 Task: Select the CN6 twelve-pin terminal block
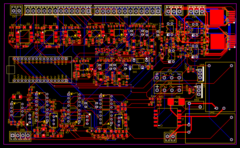click(x=58, y=10)
